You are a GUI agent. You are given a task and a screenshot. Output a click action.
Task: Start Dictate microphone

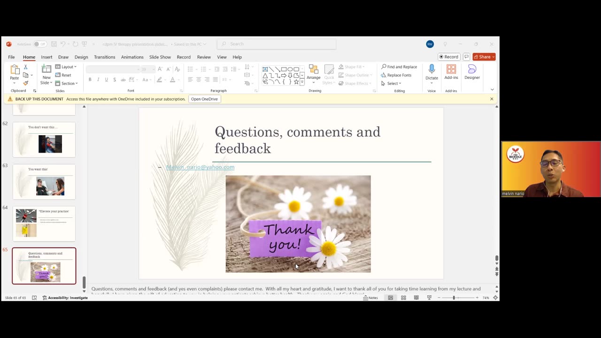point(431,69)
